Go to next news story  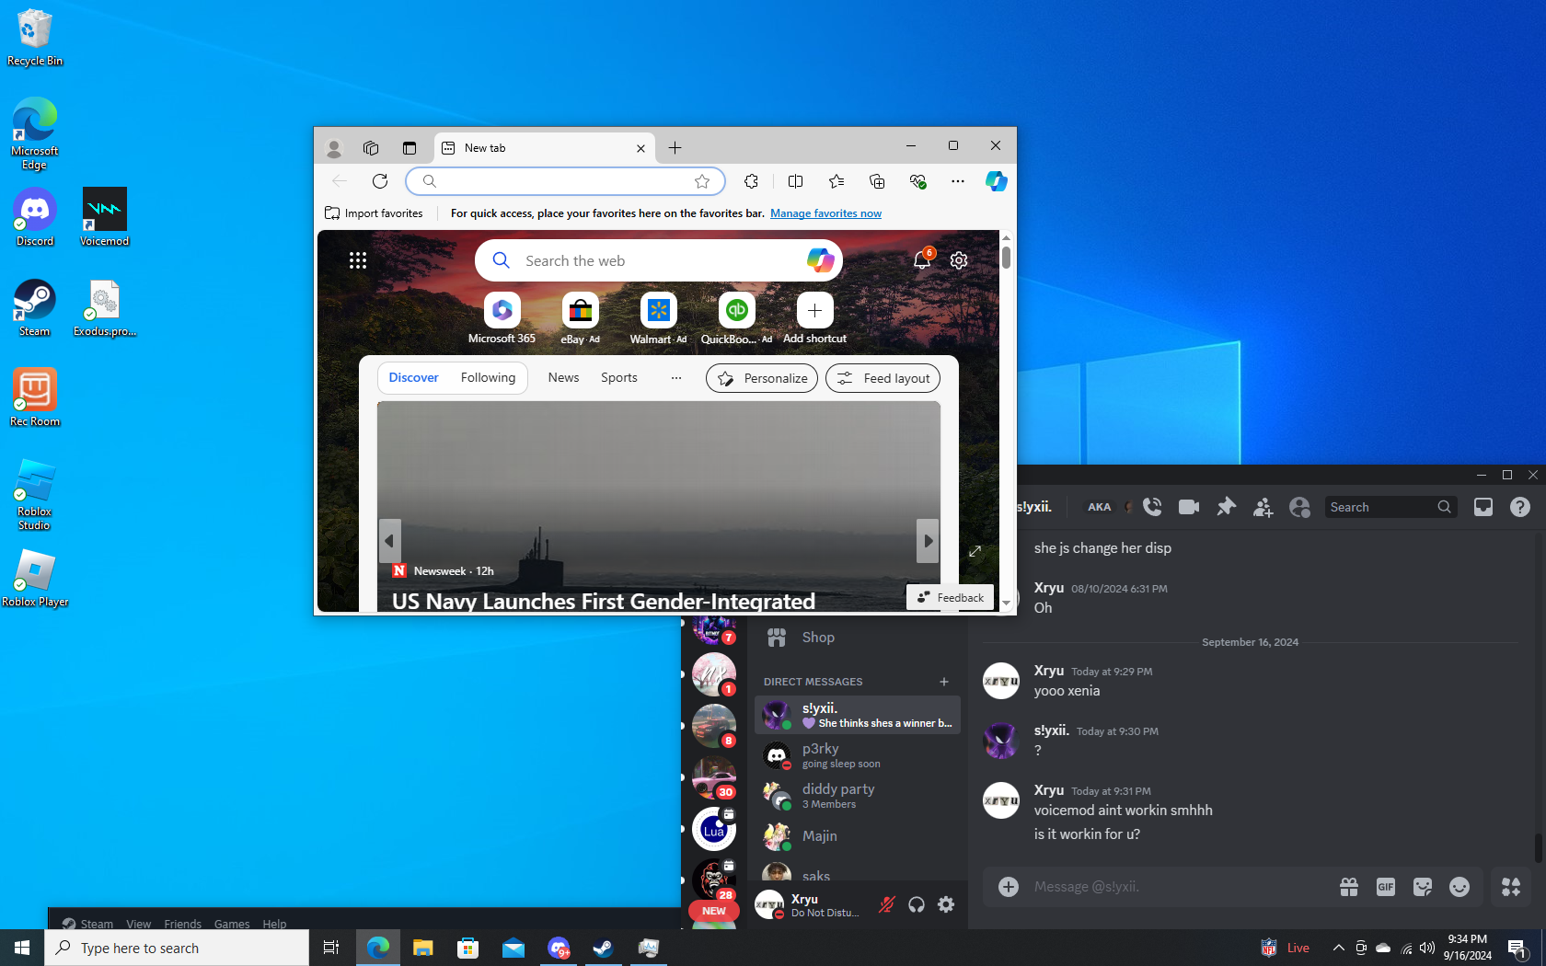[x=928, y=541]
